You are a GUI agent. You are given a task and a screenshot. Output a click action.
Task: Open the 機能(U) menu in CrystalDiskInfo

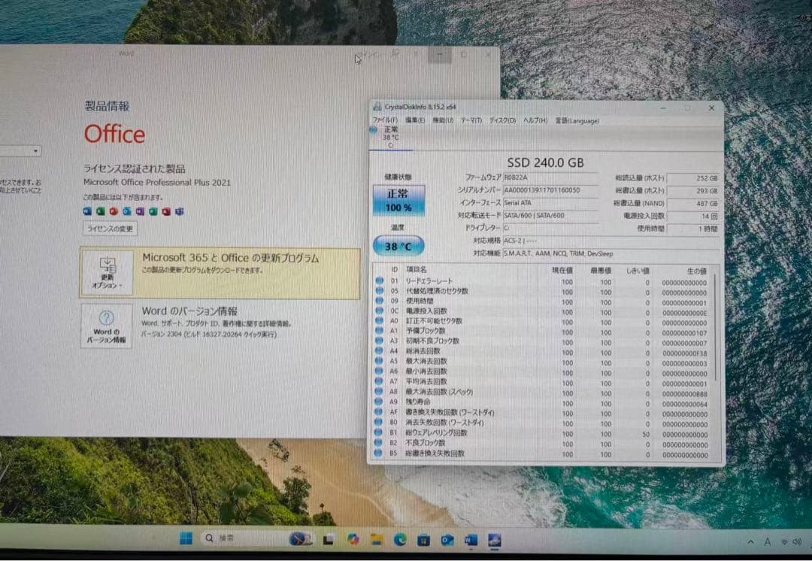point(444,121)
